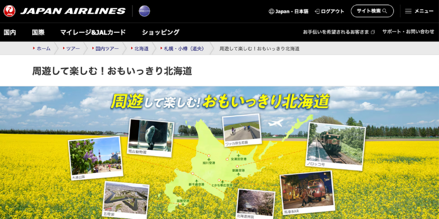
Task: Click the JAPAN AIRLINES wordmark
Action: (x=73, y=11)
